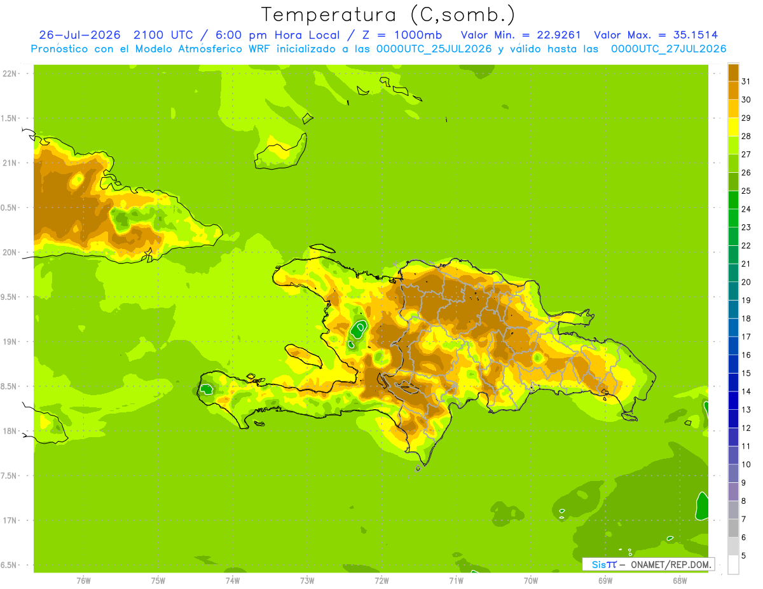Click the "74W" longitude label
The image size is (763, 589).
(x=233, y=581)
